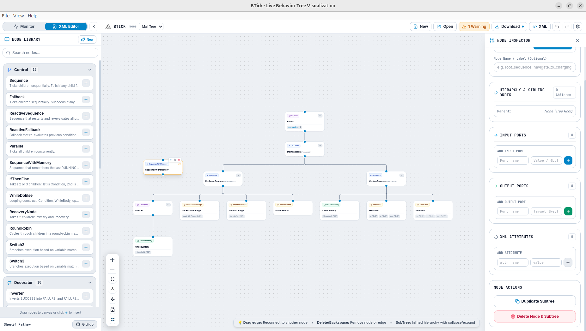Add input port with blue plus
Viewport: 586px width, 331px height.
click(568, 160)
